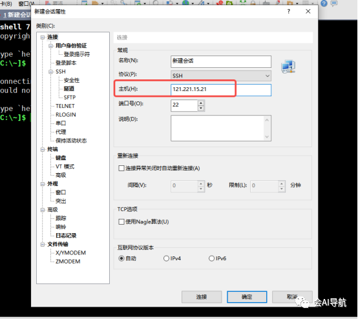Screen dimensions: 358x319
Task: Click the dialog's question mark help button
Action: [289, 12]
